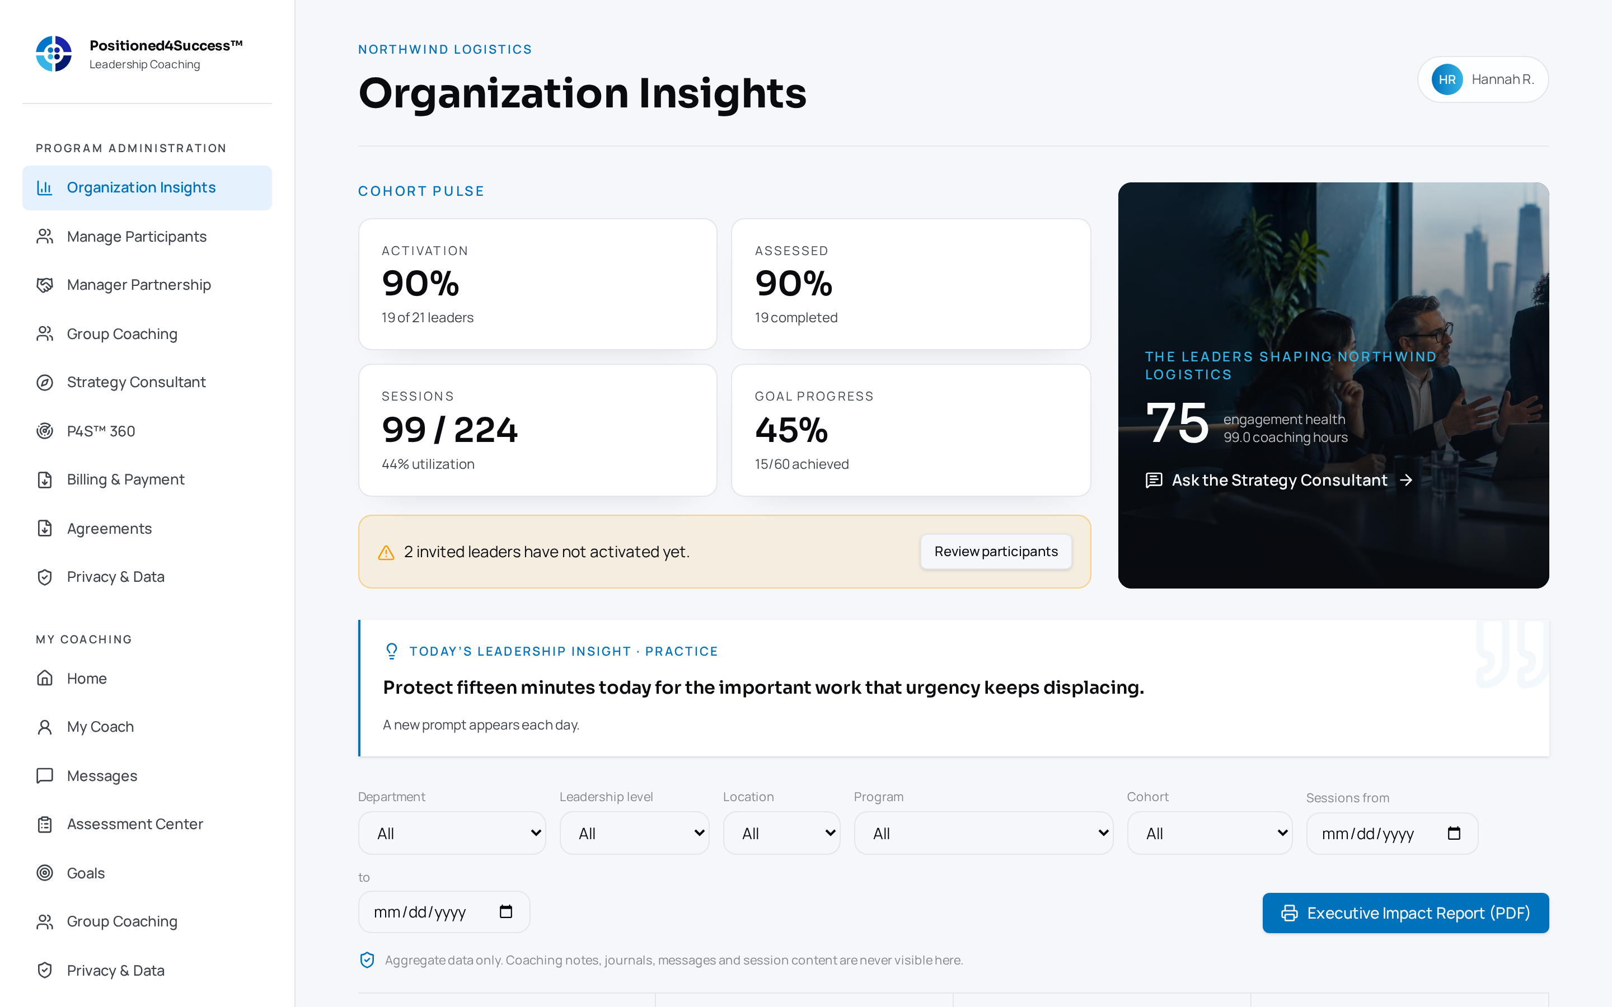Image resolution: width=1612 pixels, height=1007 pixels.
Task: Click the 75 engagement health score
Action: (1177, 423)
